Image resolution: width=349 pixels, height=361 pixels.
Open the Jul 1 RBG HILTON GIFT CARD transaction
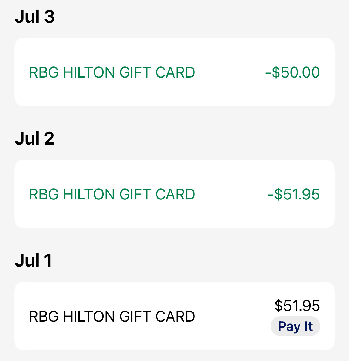tap(174, 316)
